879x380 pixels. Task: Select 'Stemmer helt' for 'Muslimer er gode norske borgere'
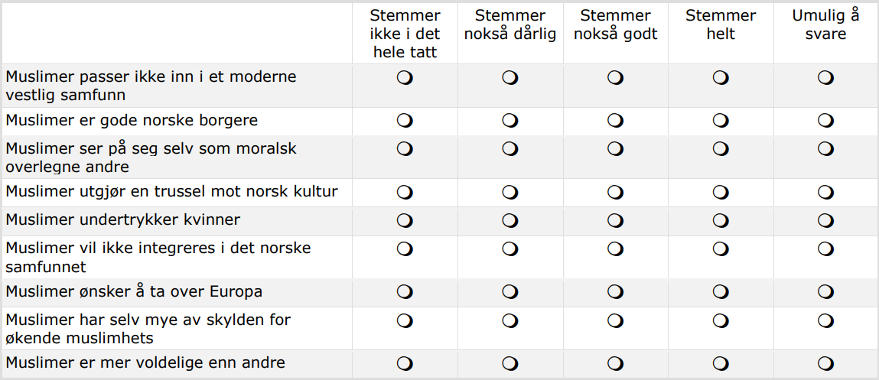pos(721,121)
